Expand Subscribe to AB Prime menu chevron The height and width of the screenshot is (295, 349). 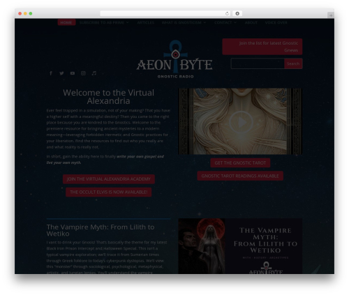click(x=128, y=22)
